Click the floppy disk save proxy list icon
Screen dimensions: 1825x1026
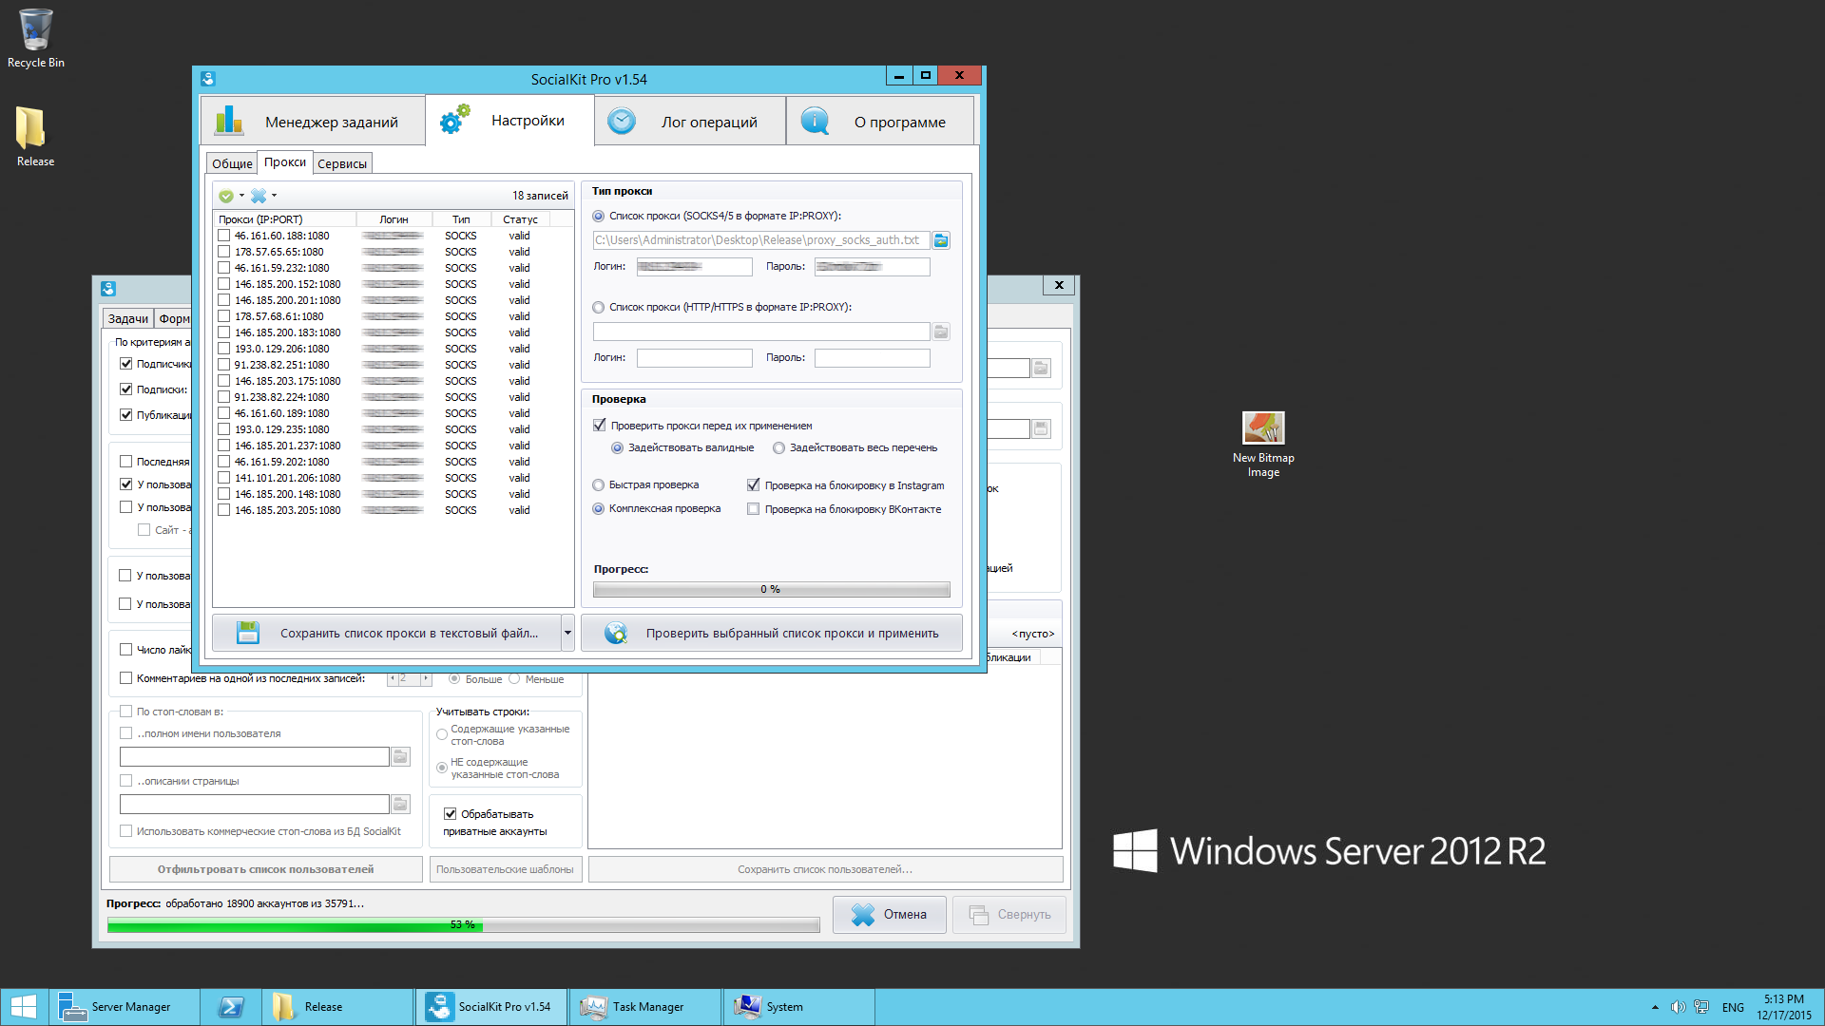[x=248, y=633]
